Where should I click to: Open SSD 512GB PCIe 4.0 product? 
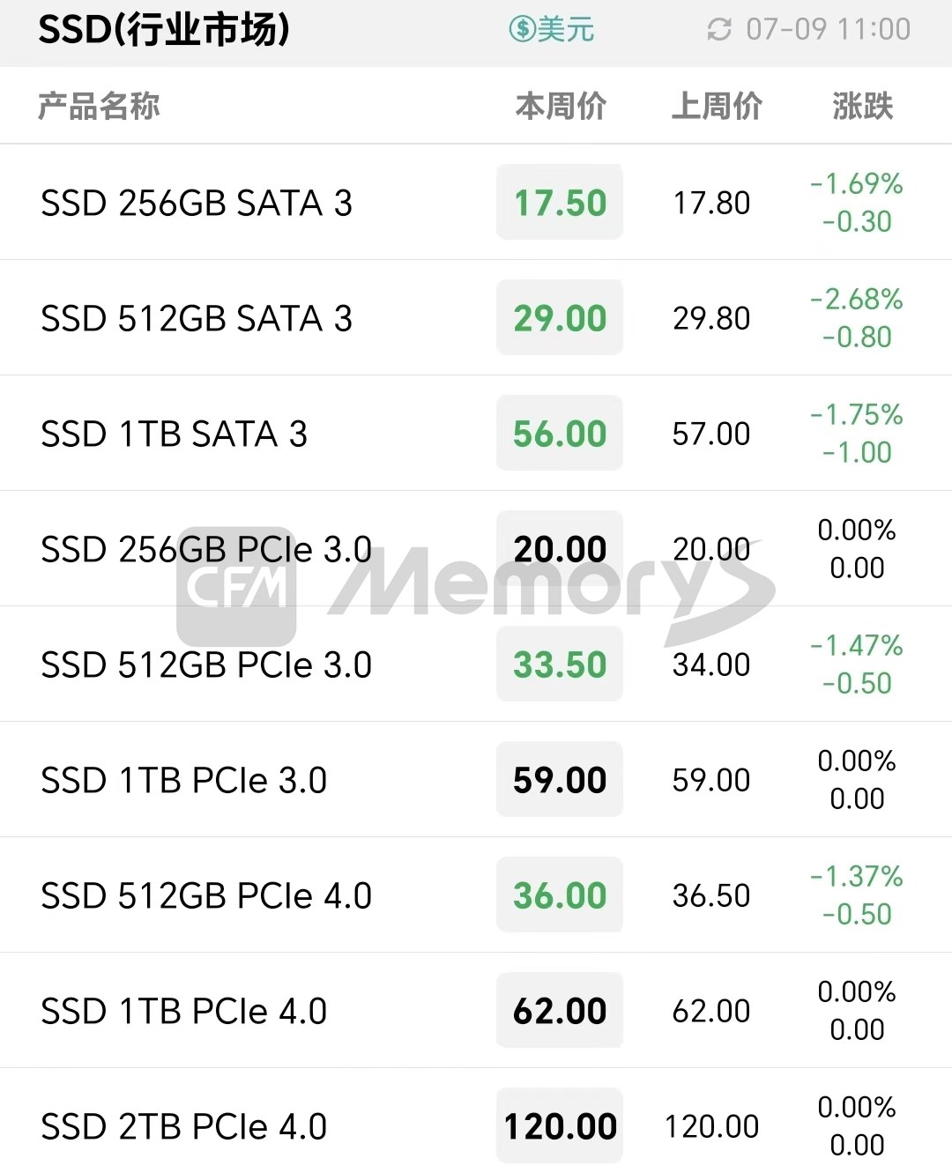click(x=476, y=895)
